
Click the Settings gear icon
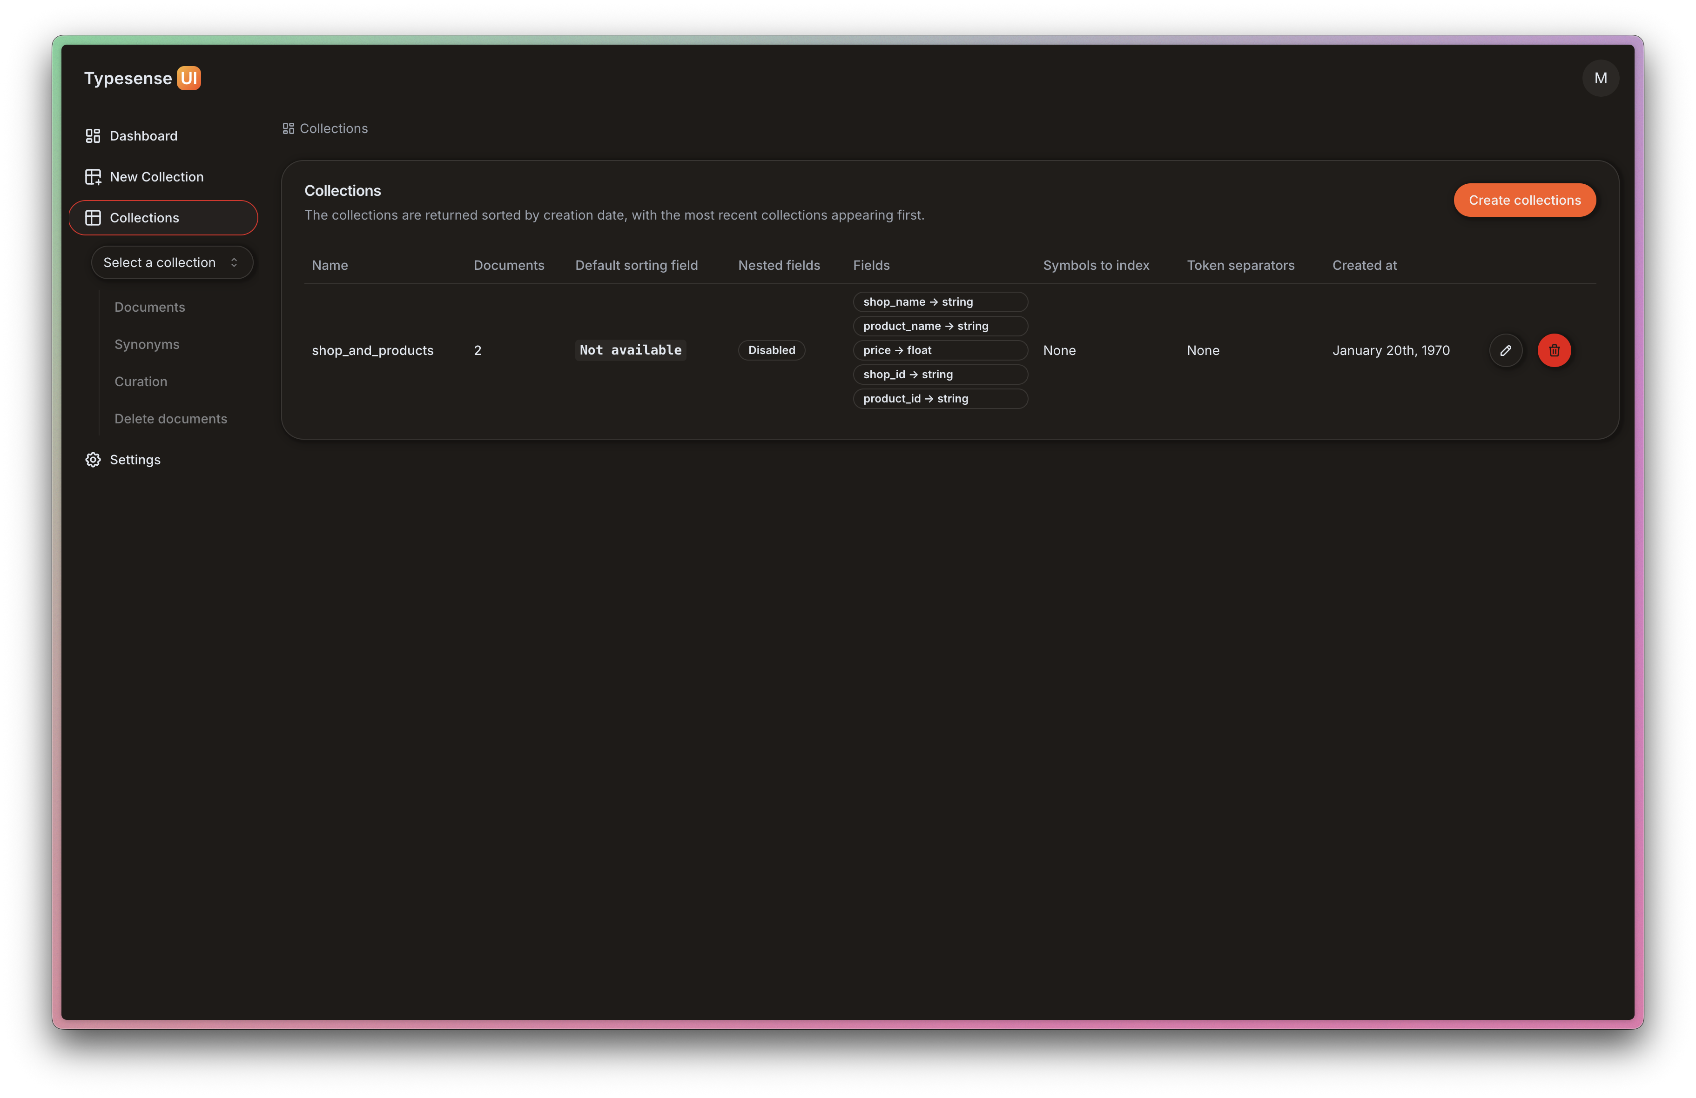coord(93,460)
